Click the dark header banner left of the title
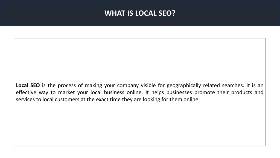Viewport: 280px width, 158px height. tap(52, 13)
